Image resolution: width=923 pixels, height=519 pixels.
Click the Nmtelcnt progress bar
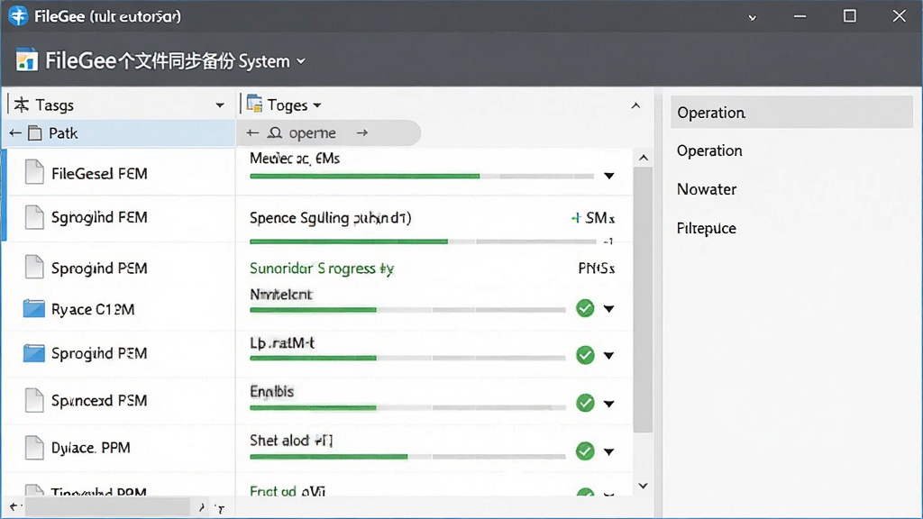coord(407,310)
